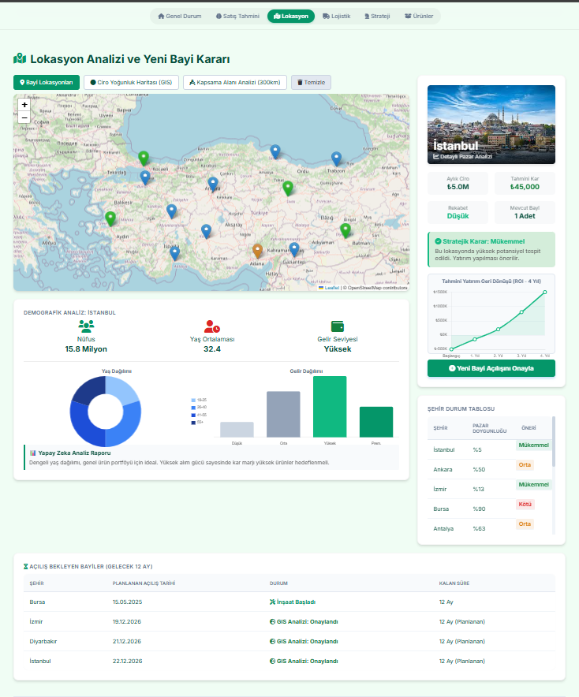Click the 22.12.2026 opening date
This screenshot has width=579, height=697.
pos(127,661)
